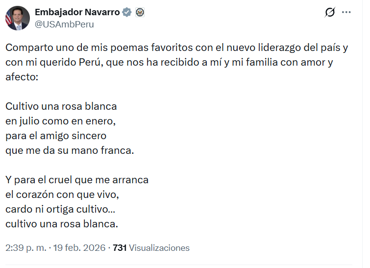Click the State Department seal badge
This screenshot has height=268, width=370.
[x=139, y=13]
